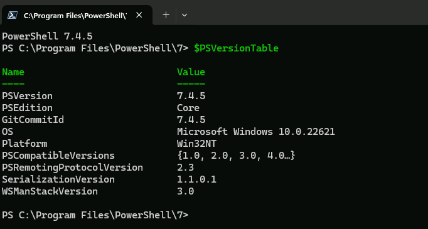Click the GitCommitId row label
Screen dimensions: 428x229
tap(33, 120)
